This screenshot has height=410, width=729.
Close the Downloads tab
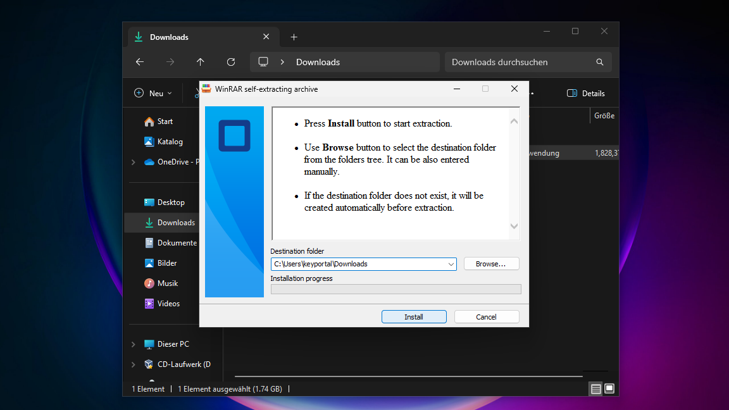point(266,37)
